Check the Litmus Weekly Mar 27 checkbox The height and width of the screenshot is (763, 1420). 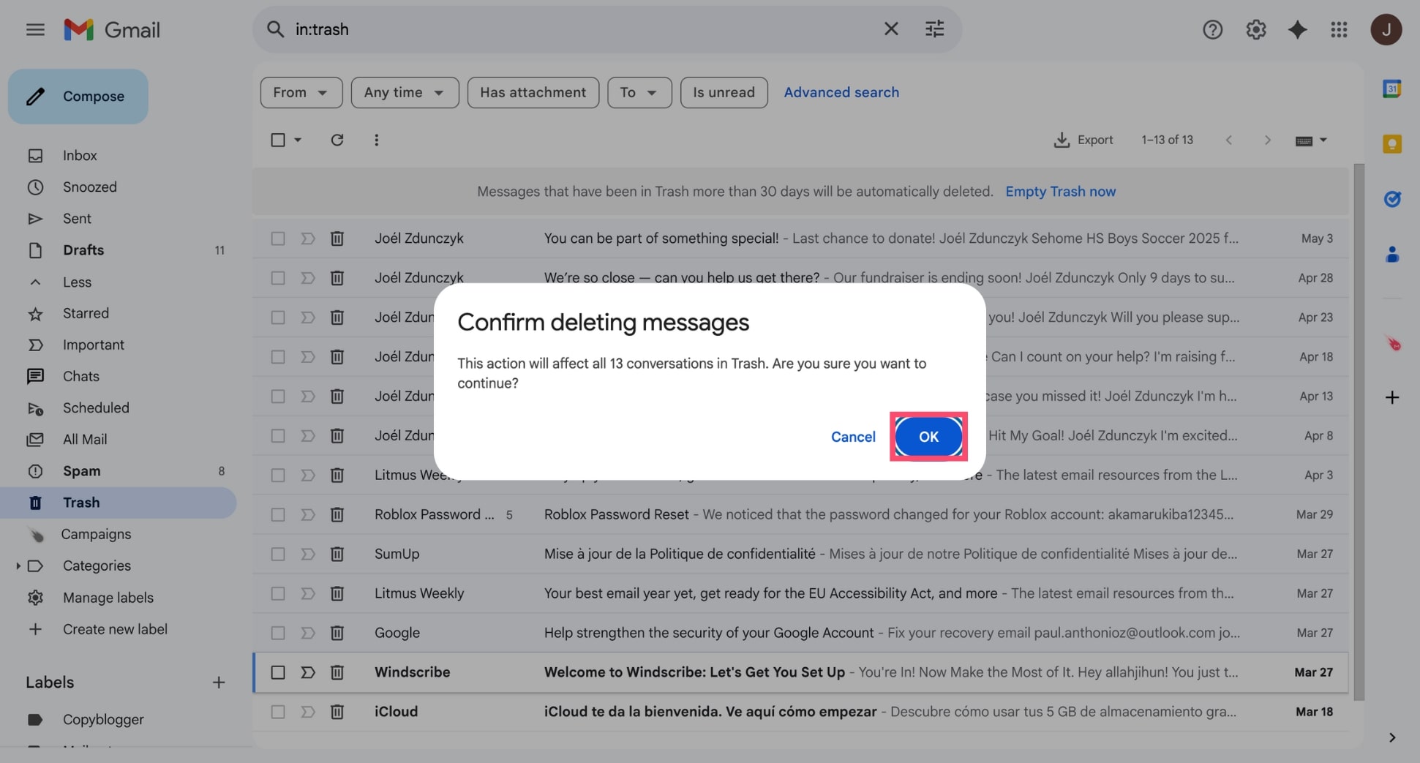pos(278,593)
